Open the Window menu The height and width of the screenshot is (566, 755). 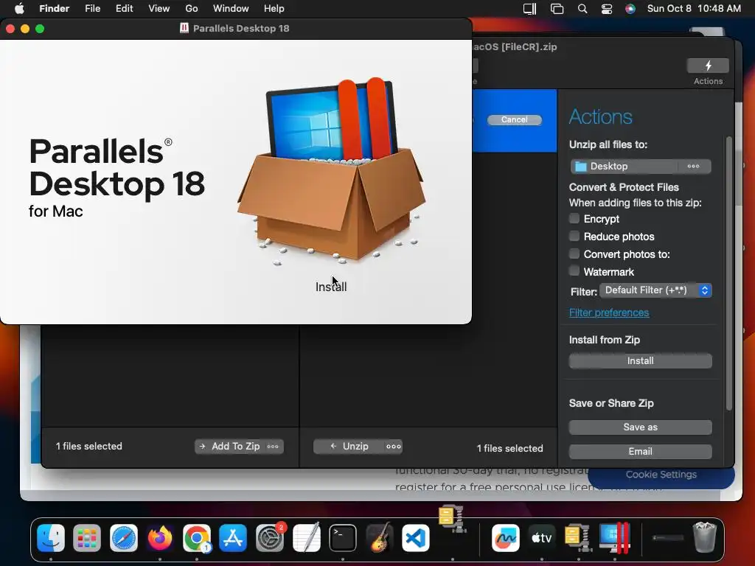231,9
